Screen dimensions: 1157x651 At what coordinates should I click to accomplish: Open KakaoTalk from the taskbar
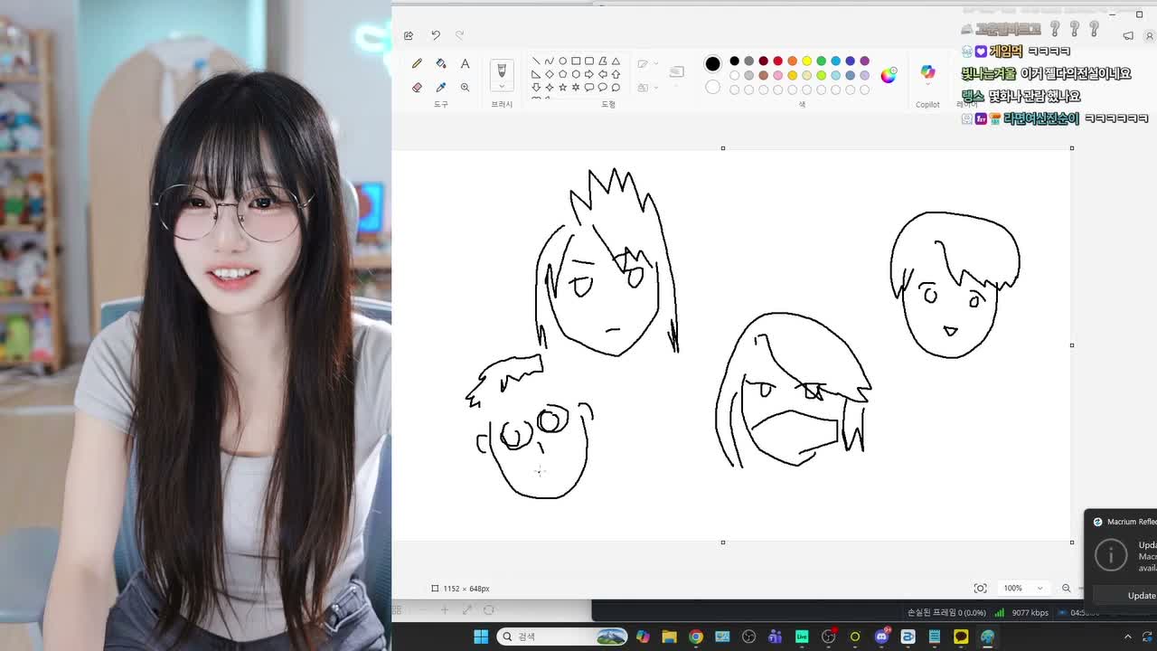pos(961,637)
